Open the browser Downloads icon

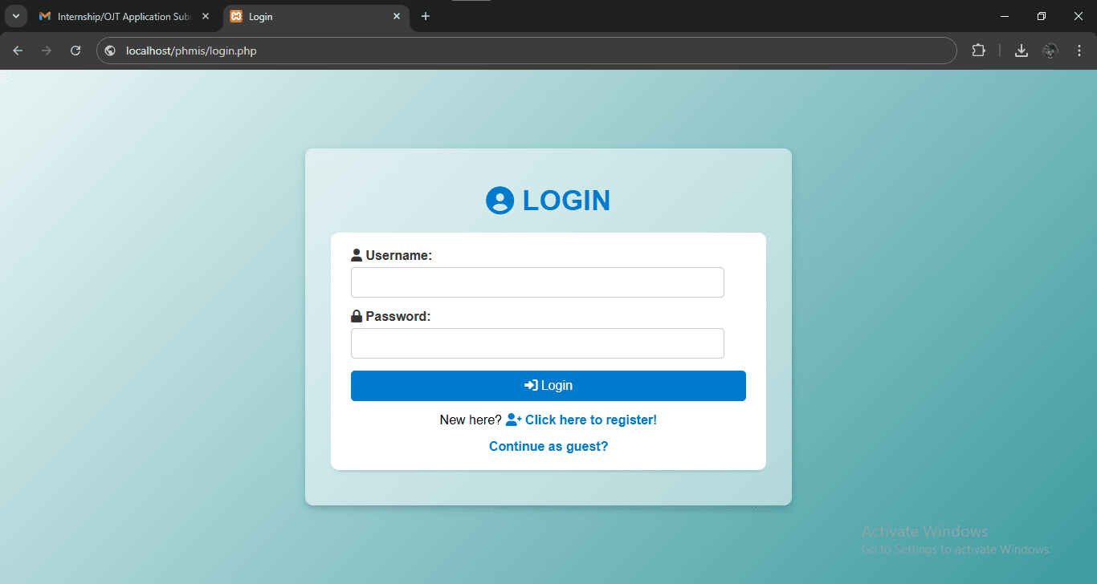click(1022, 51)
